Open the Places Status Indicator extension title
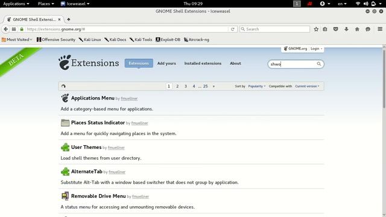Viewport: 386px width, 217px height. tap(98, 122)
